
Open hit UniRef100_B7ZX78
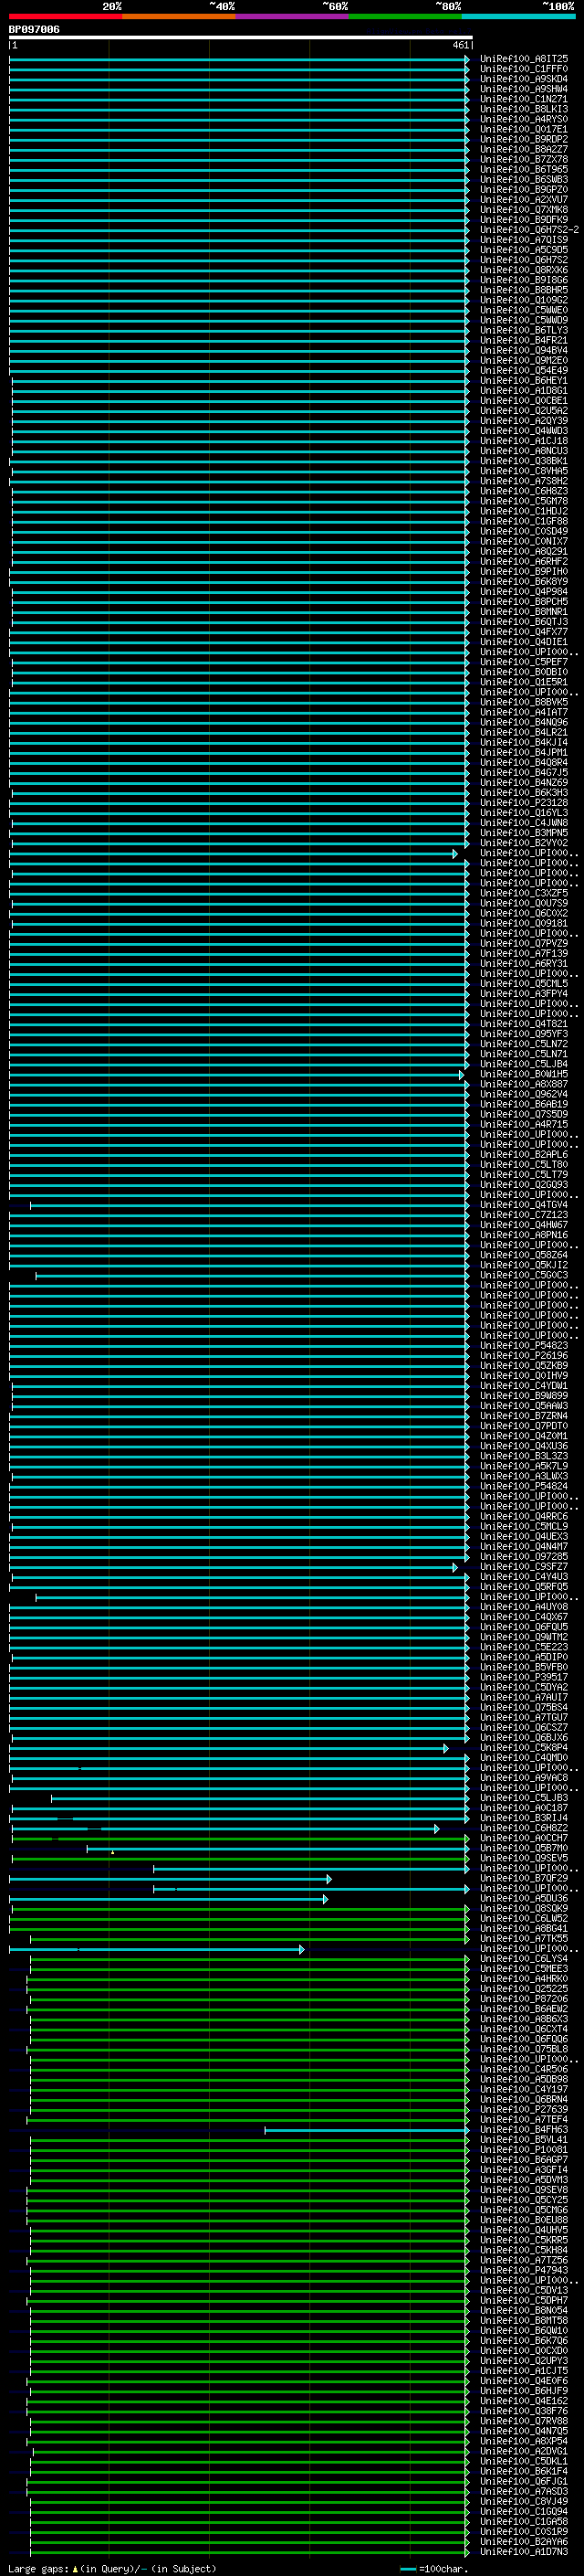point(524,160)
